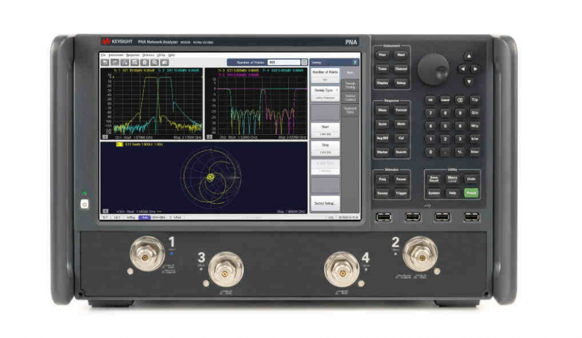Screen dimensions: 582x338
Task: Click the Scale hardkey
Action: click(x=382, y=124)
